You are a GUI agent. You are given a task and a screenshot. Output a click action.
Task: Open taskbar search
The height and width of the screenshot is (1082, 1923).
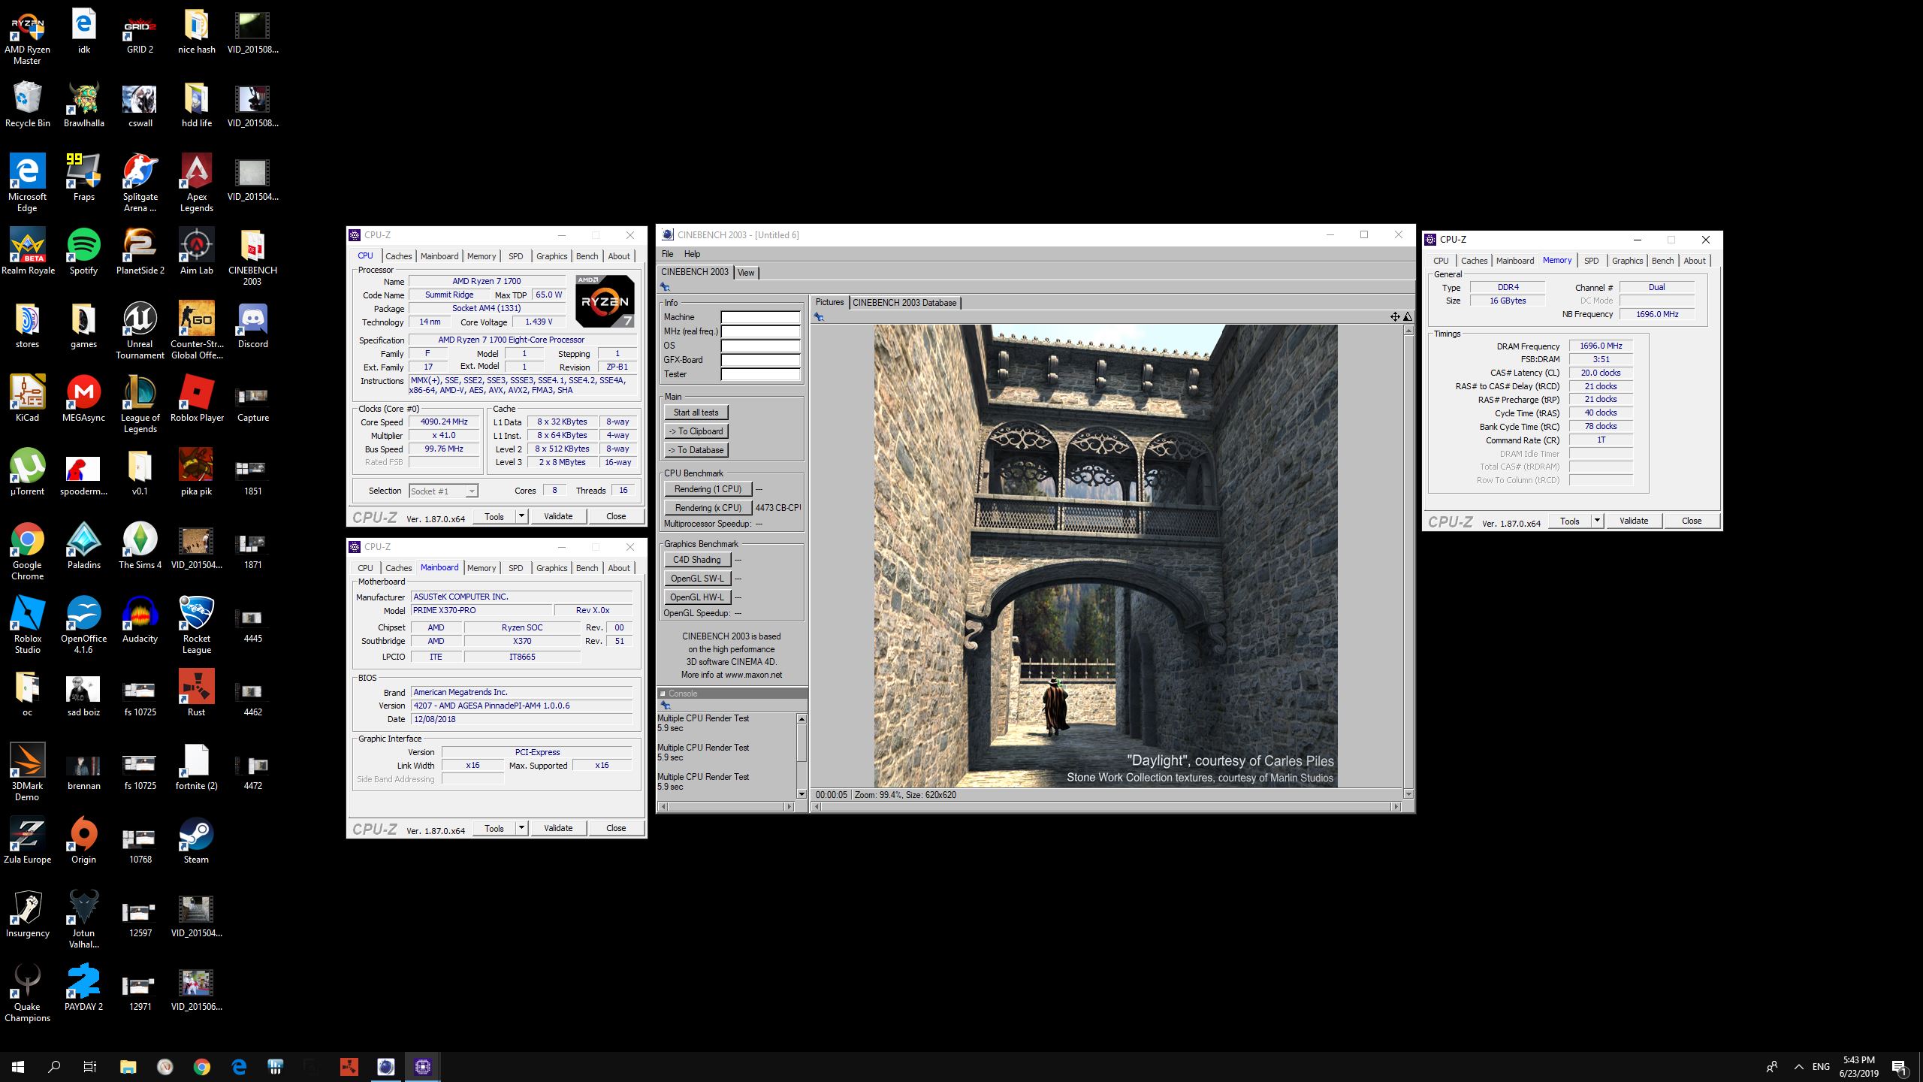[x=54, y=1067]
